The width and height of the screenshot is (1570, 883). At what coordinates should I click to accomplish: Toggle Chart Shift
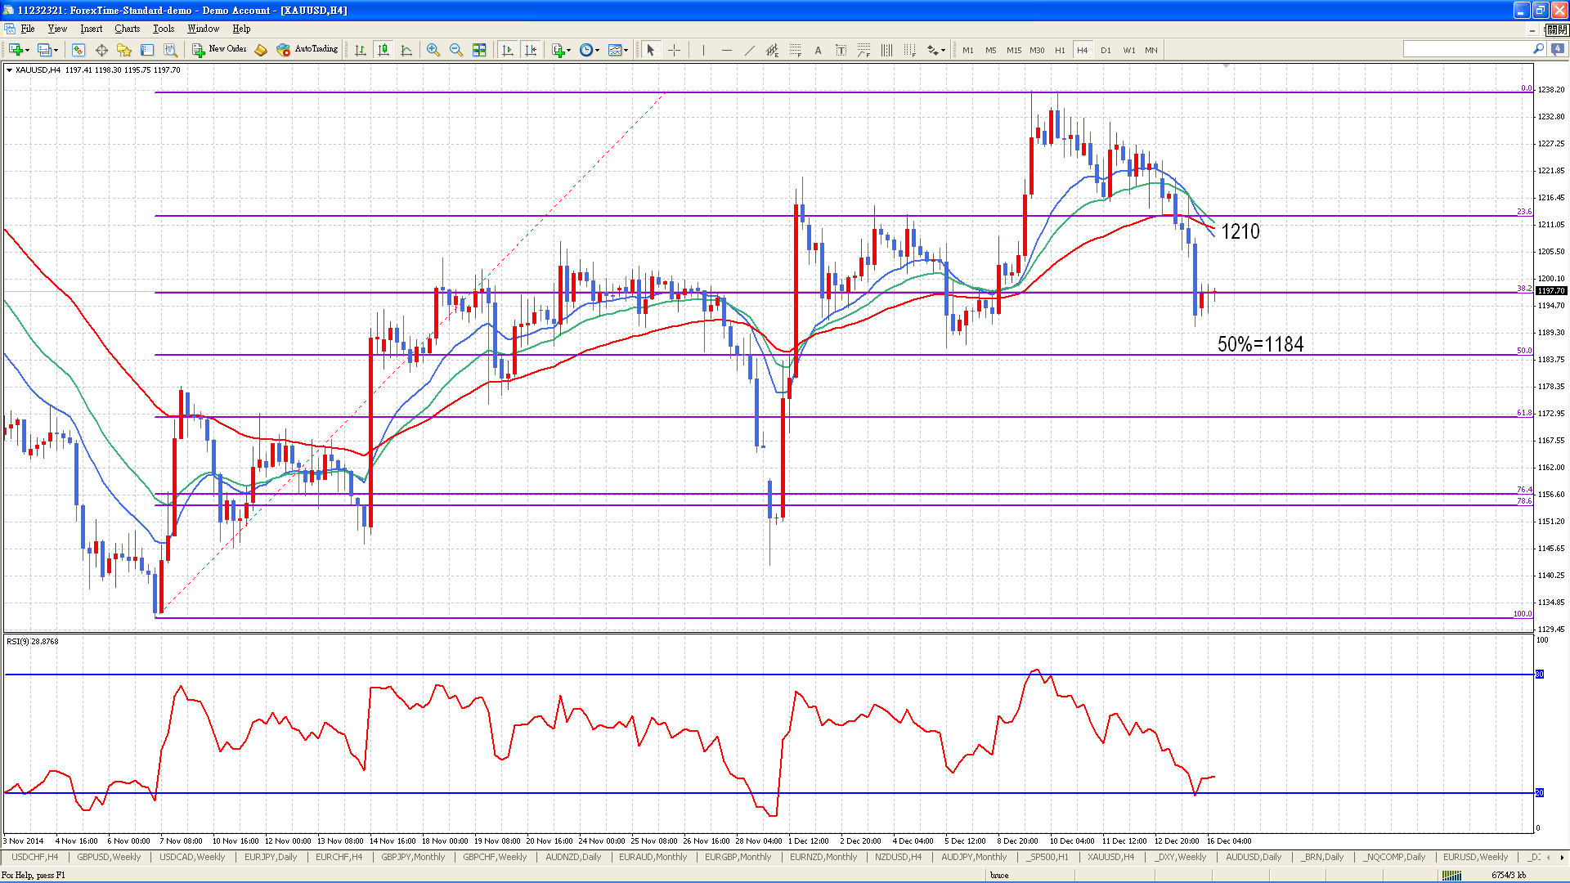coord(531,50)
